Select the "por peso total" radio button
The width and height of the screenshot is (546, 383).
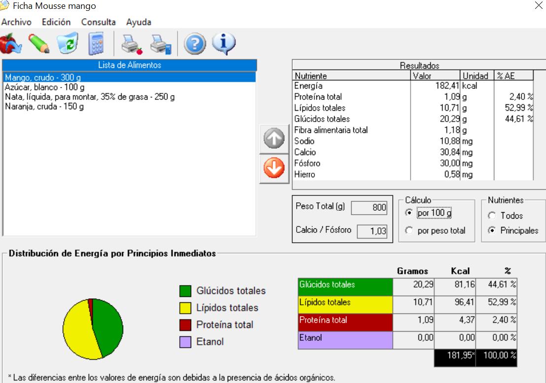(x=409, y=231)
